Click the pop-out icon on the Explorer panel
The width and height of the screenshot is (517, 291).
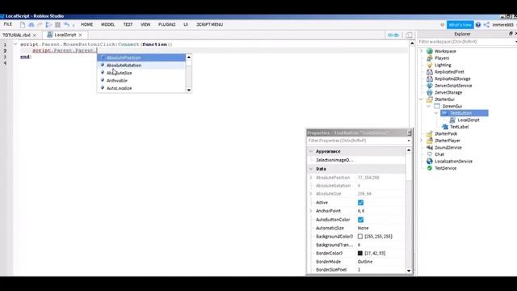coord(511,34)
